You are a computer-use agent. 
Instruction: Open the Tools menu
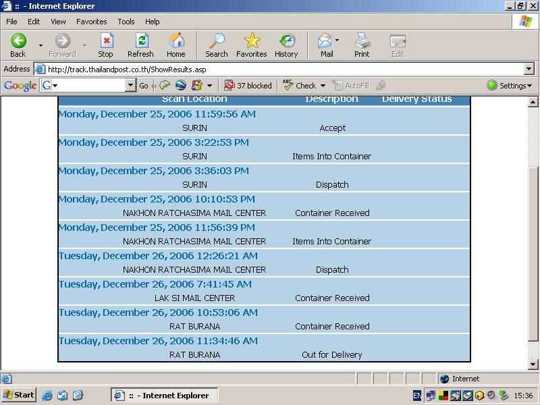tap(126, 22)
